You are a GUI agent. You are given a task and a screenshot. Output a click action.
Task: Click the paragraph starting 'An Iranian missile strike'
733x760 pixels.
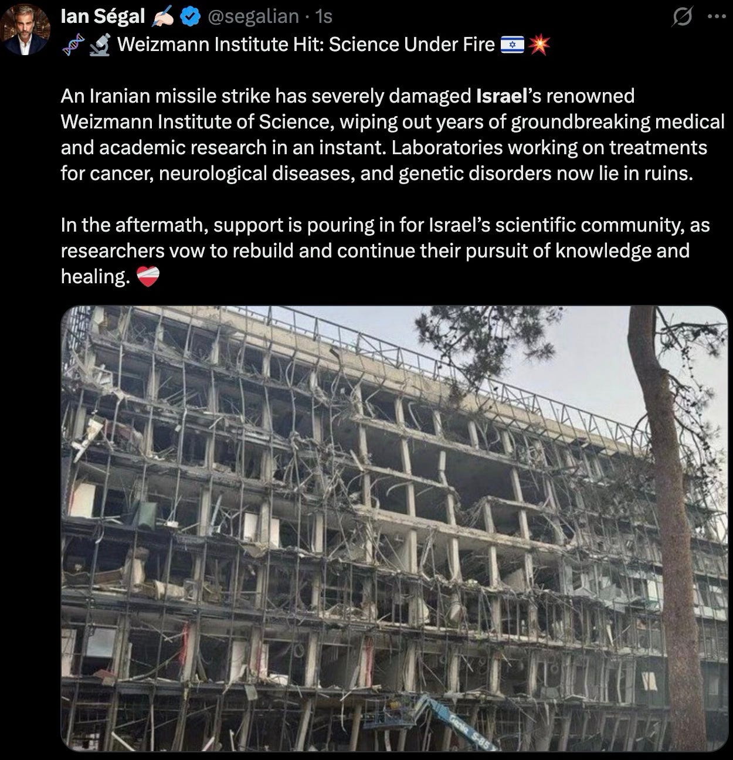[393, 134]
